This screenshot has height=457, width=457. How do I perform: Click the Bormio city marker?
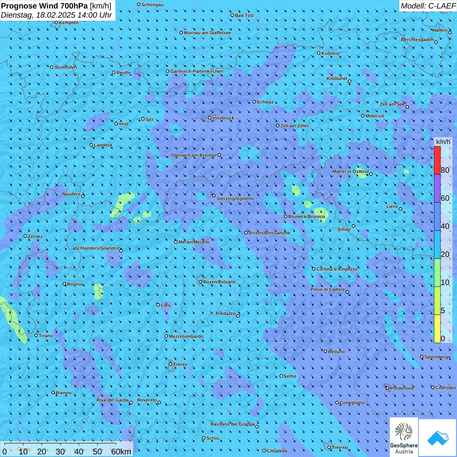click(64, 284)
